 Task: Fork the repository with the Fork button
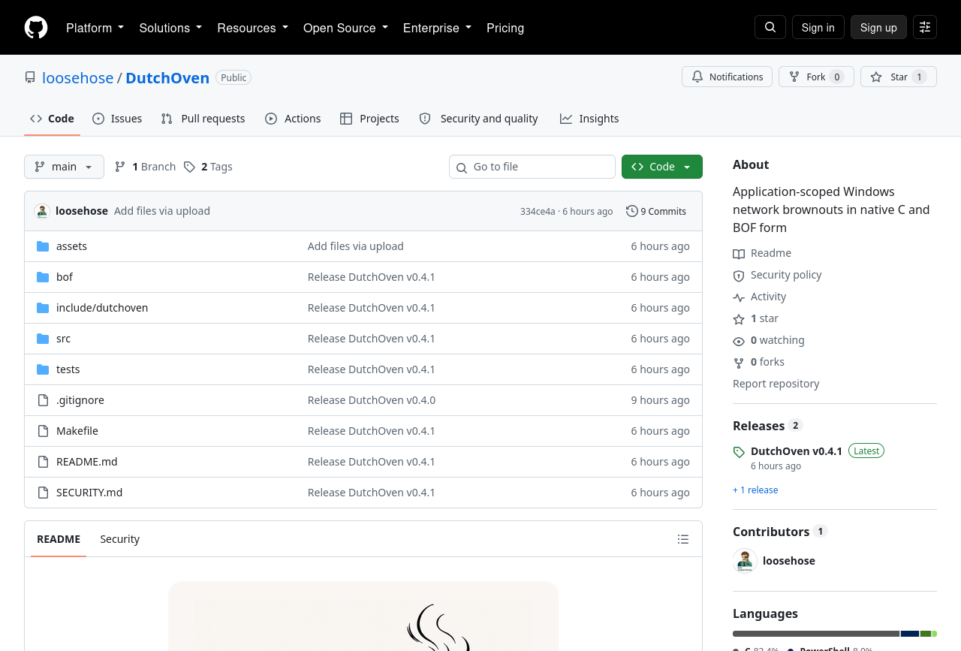[816, 77]
